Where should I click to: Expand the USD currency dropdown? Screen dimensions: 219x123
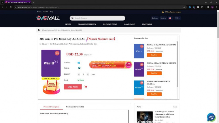(178, 18)
